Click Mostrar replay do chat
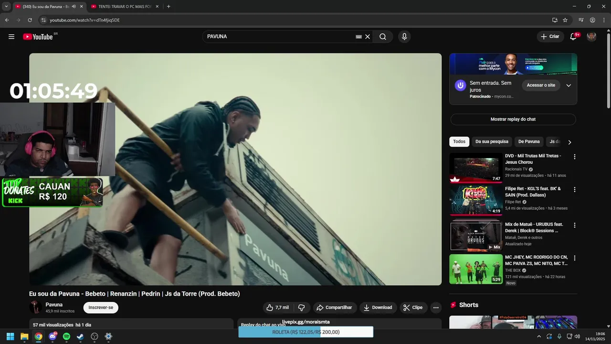This screenshot has width=611, height=344. pos(513,119)
